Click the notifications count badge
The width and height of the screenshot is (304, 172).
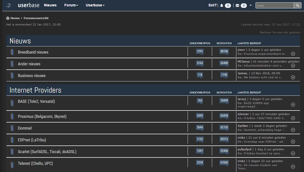coord(228,5)
